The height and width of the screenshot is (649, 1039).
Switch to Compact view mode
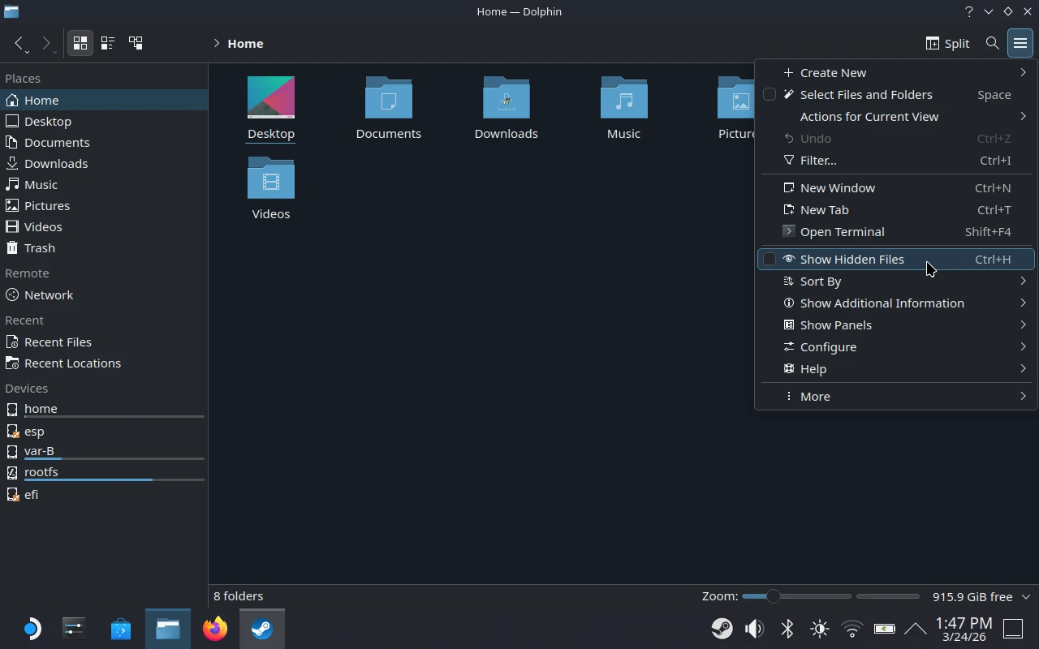click(107, 43)
